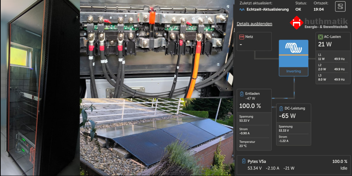352x176 pixels.
Task: Click the Pytes V5a battery icon
Action: [244, 161]
